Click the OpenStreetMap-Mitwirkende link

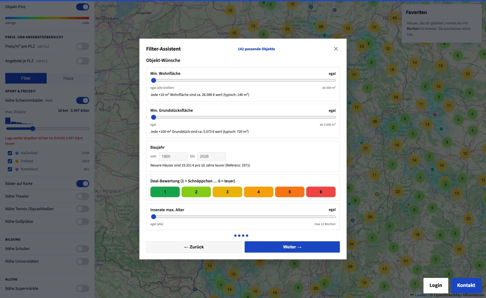[459, 295]
